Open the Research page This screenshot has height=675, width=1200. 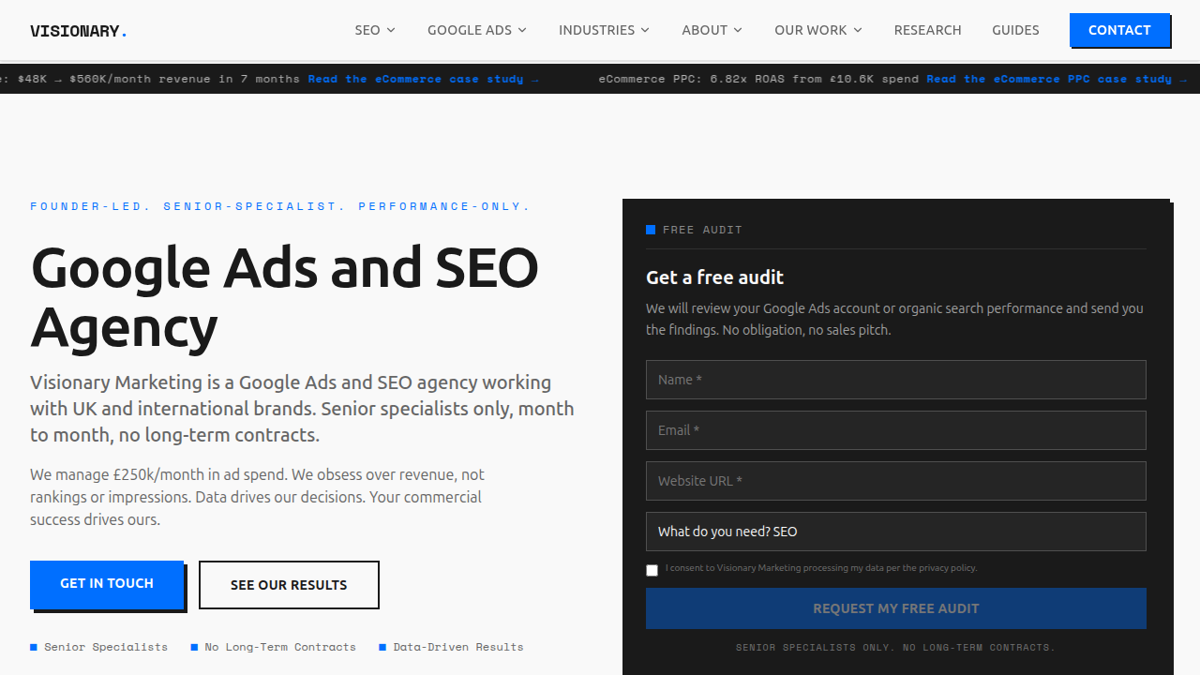pyautogui.click(x=927, y=30)
